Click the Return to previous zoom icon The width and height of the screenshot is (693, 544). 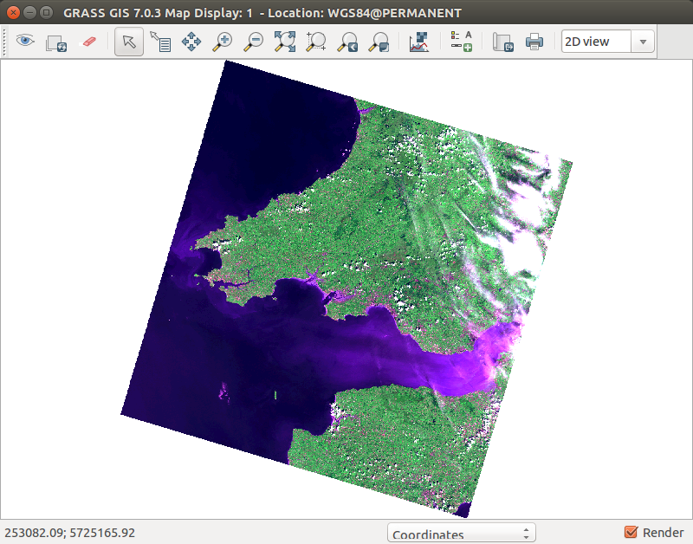click(347, 42)
